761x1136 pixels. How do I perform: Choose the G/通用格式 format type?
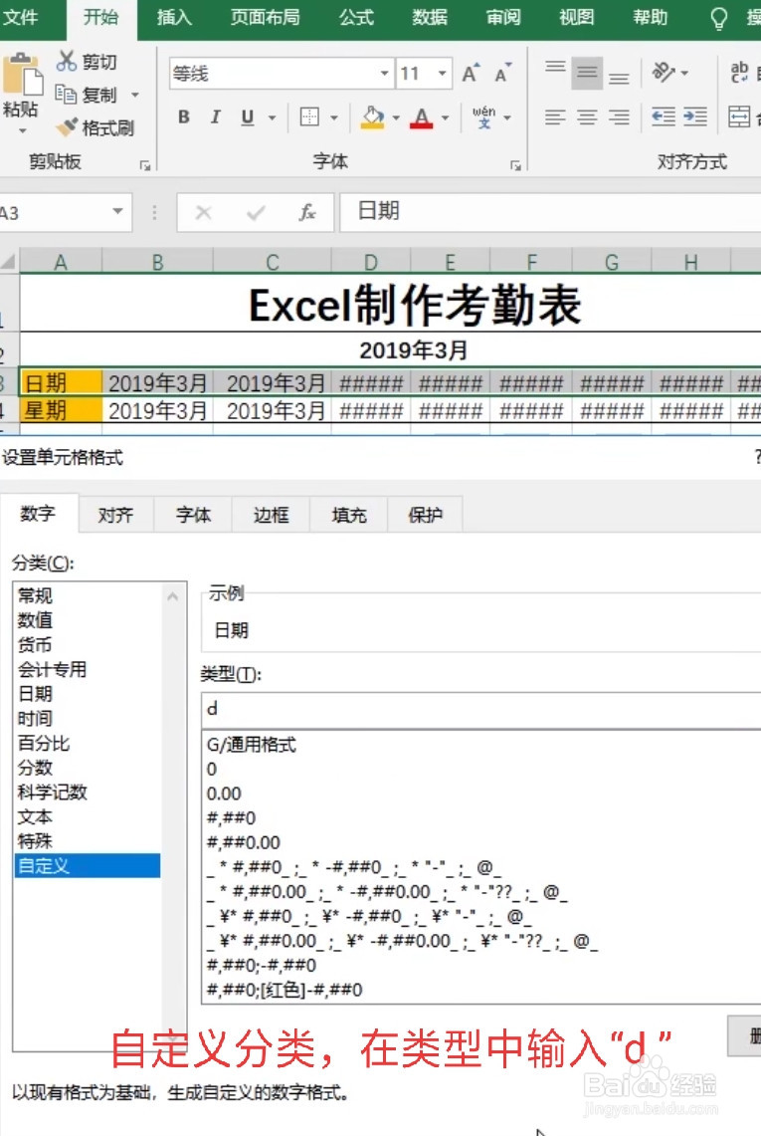(x=252, y=745)
